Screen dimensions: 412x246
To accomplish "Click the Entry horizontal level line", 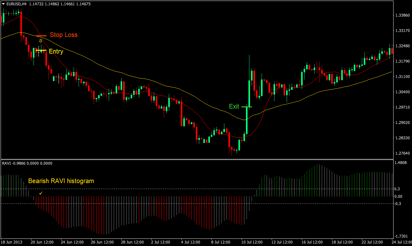I will click(x=41, y=50).
